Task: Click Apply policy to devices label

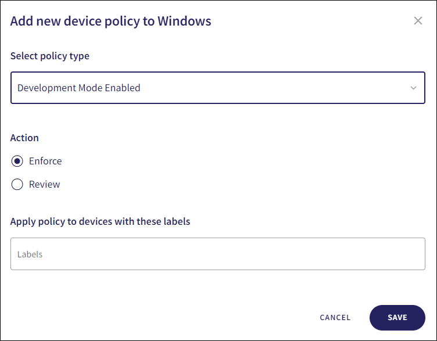Action: coord(100,221)
